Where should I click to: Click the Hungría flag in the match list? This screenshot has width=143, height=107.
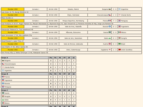tap(119, 38)
